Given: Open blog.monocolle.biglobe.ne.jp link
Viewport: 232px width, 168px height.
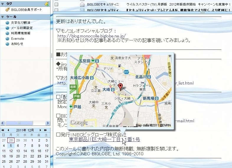Looking at the screenshot, I should 92,36.
